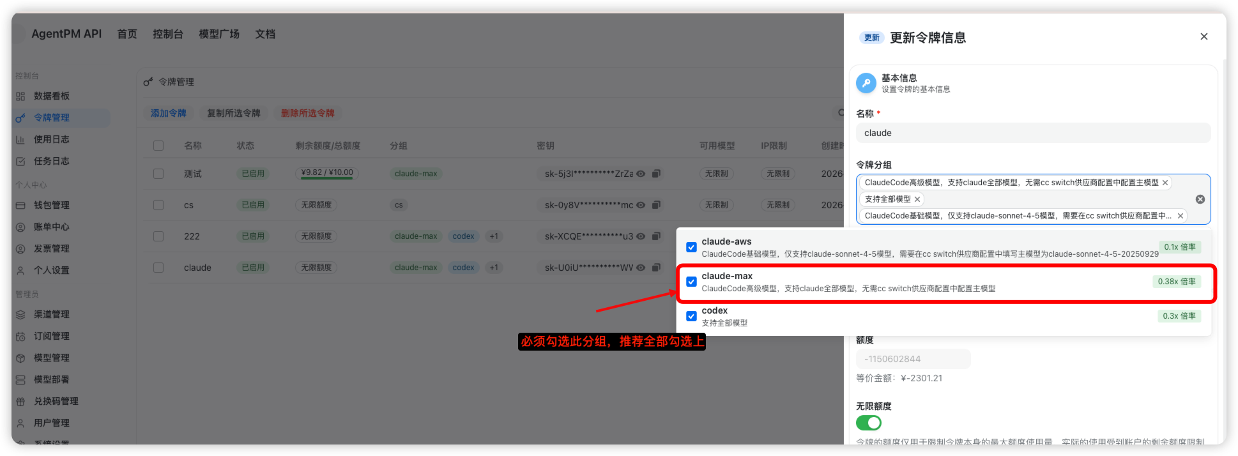Copy the sk-U0iU key
The width and height of the screenshot is (1238, 456).
(656, 268)
